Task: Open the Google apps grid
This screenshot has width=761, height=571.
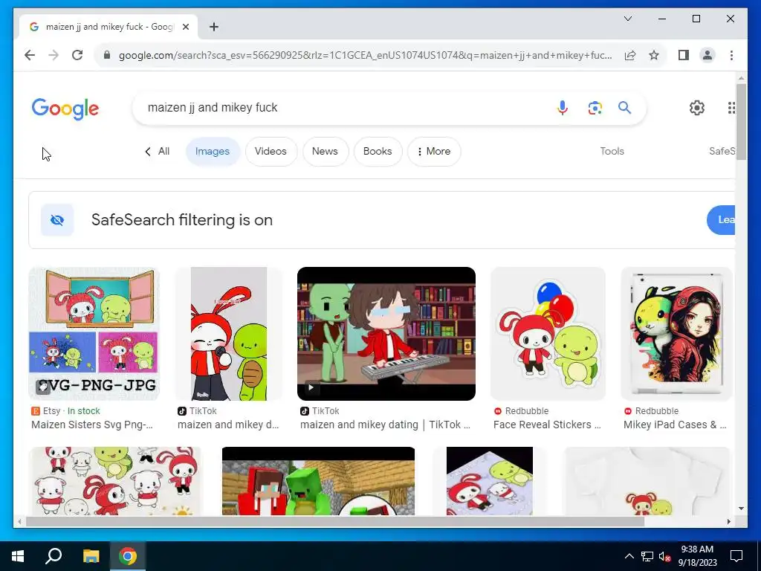Action: coord(731,108)
